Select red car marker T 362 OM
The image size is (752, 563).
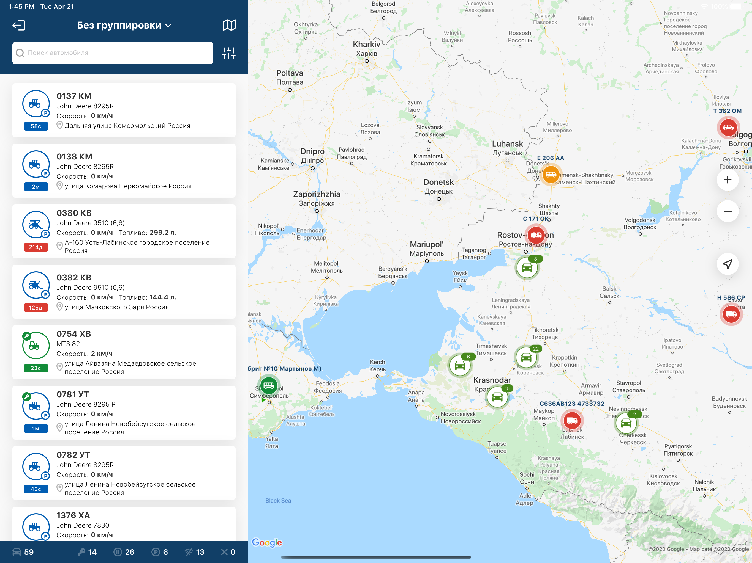click(728, 128)
